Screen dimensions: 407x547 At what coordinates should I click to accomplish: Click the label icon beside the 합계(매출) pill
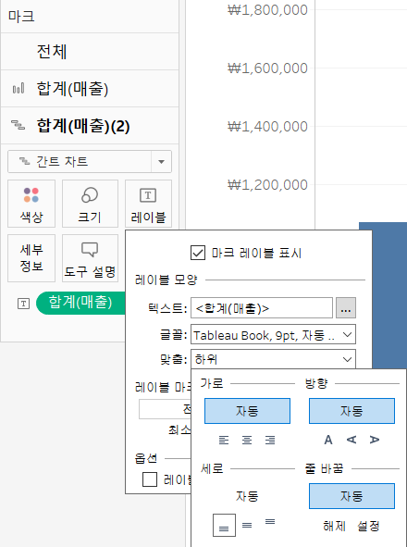point(23,304)
